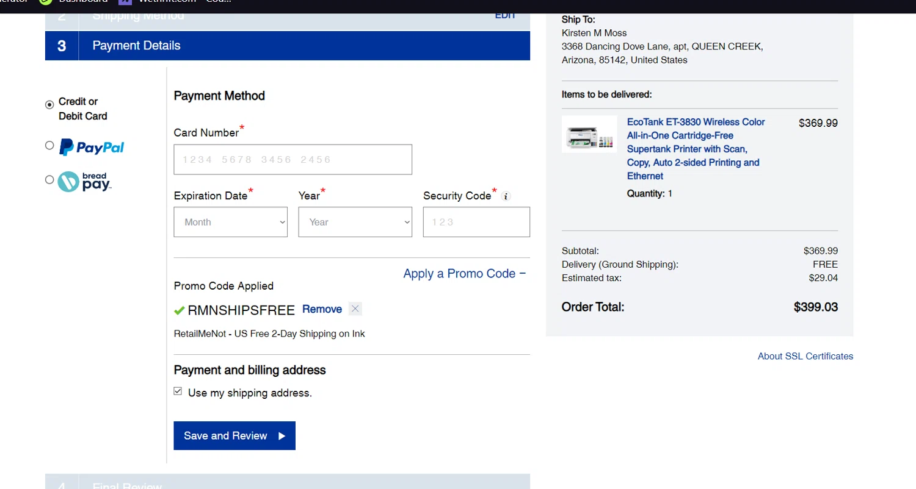Click the Card Number input field
The image size is (916, 489).
point(293,160)
